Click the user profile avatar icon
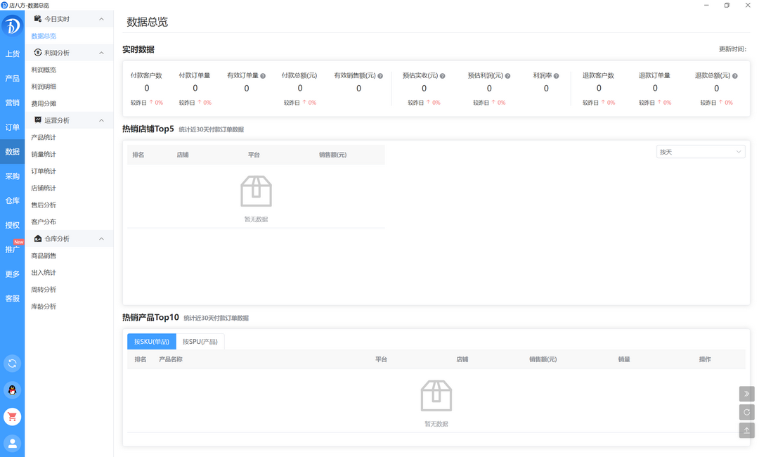The height and width of the screenshot is (457, 759). coord(12,443)
